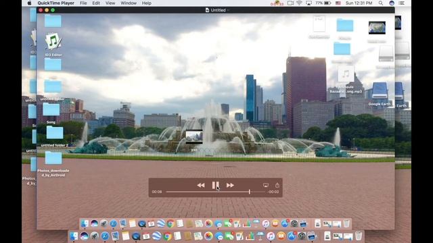
Task: Open Spotlight search magnifier icon
Action: point(381,3)
